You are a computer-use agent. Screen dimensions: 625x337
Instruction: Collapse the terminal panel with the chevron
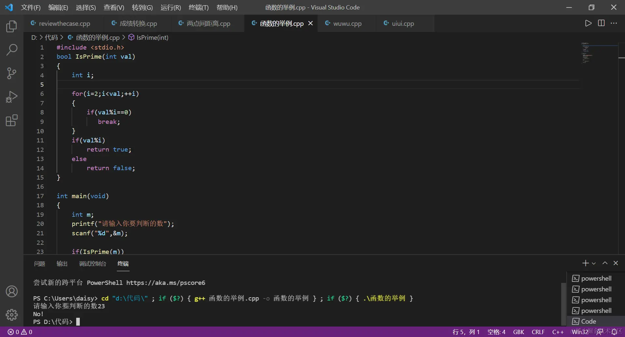click(605, 263)
